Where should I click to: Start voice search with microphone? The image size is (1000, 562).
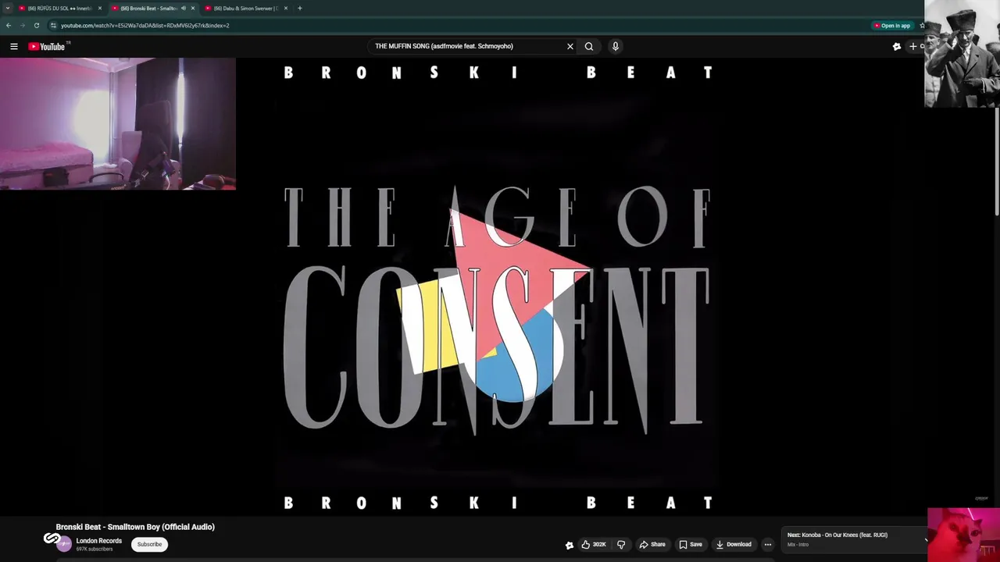tap(616, 47)
